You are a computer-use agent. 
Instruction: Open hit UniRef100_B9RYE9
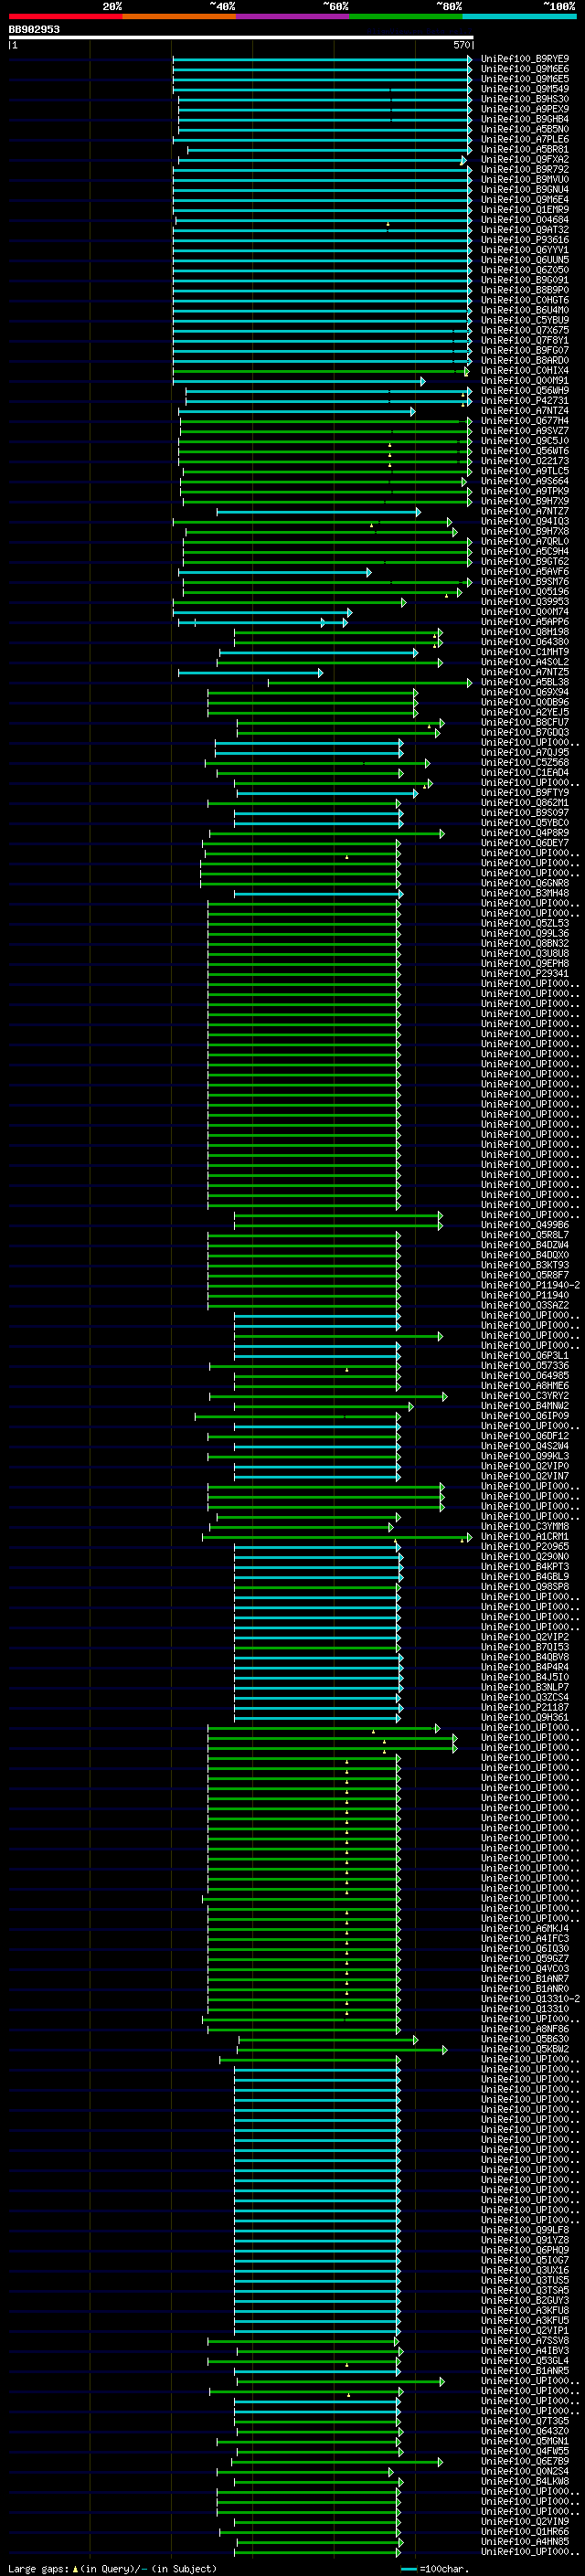pyautogui.click(x=524, y=59)
